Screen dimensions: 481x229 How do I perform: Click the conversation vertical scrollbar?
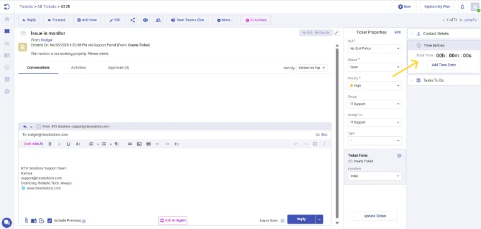pos(337,134)
